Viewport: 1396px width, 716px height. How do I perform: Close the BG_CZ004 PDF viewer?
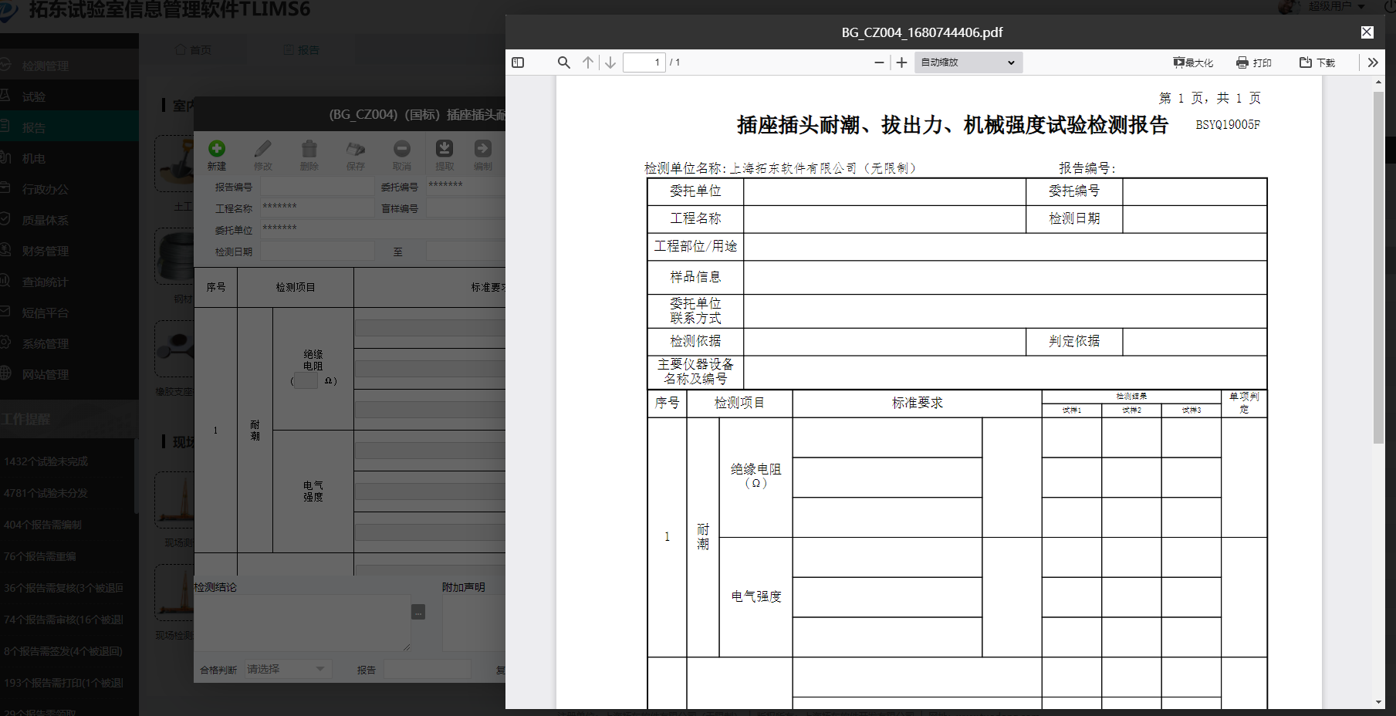(x=1367, y=32)
